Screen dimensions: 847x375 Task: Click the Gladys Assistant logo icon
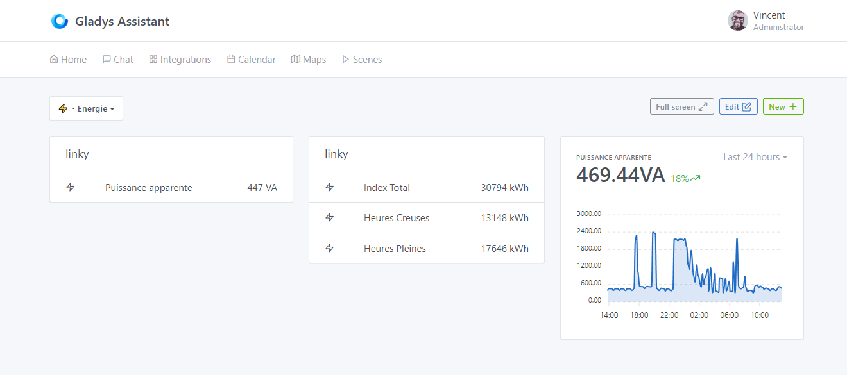click(60, 21)
